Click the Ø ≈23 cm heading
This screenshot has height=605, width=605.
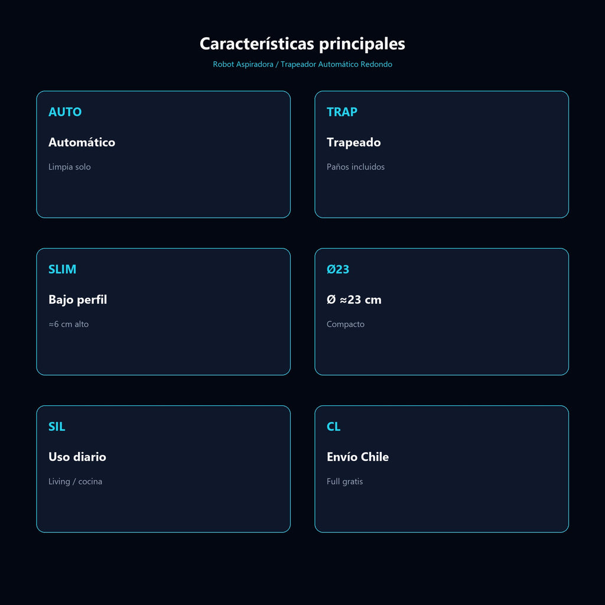(354, 300)
